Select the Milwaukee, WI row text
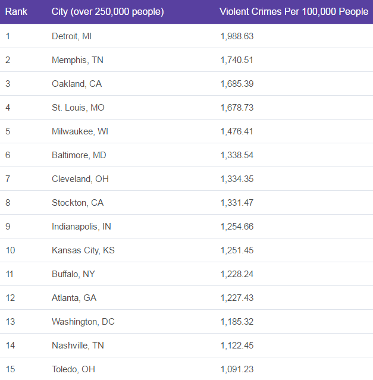 point(80,131)
